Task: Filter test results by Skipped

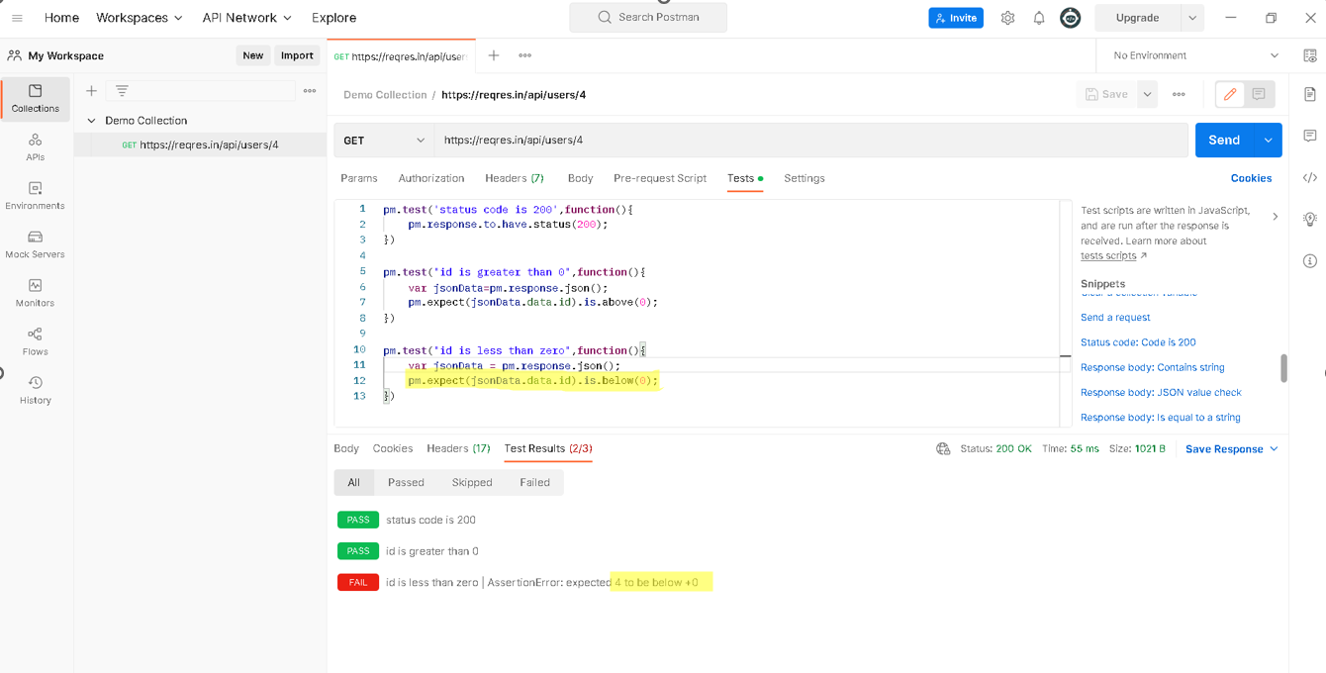Action: pyautogui.click(x=472, y=483)
